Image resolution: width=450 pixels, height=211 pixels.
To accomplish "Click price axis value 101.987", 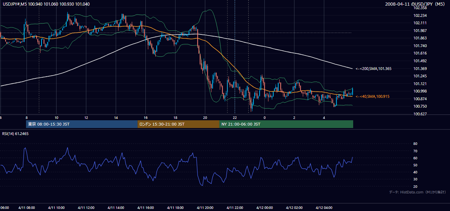I will pos(420,31).
